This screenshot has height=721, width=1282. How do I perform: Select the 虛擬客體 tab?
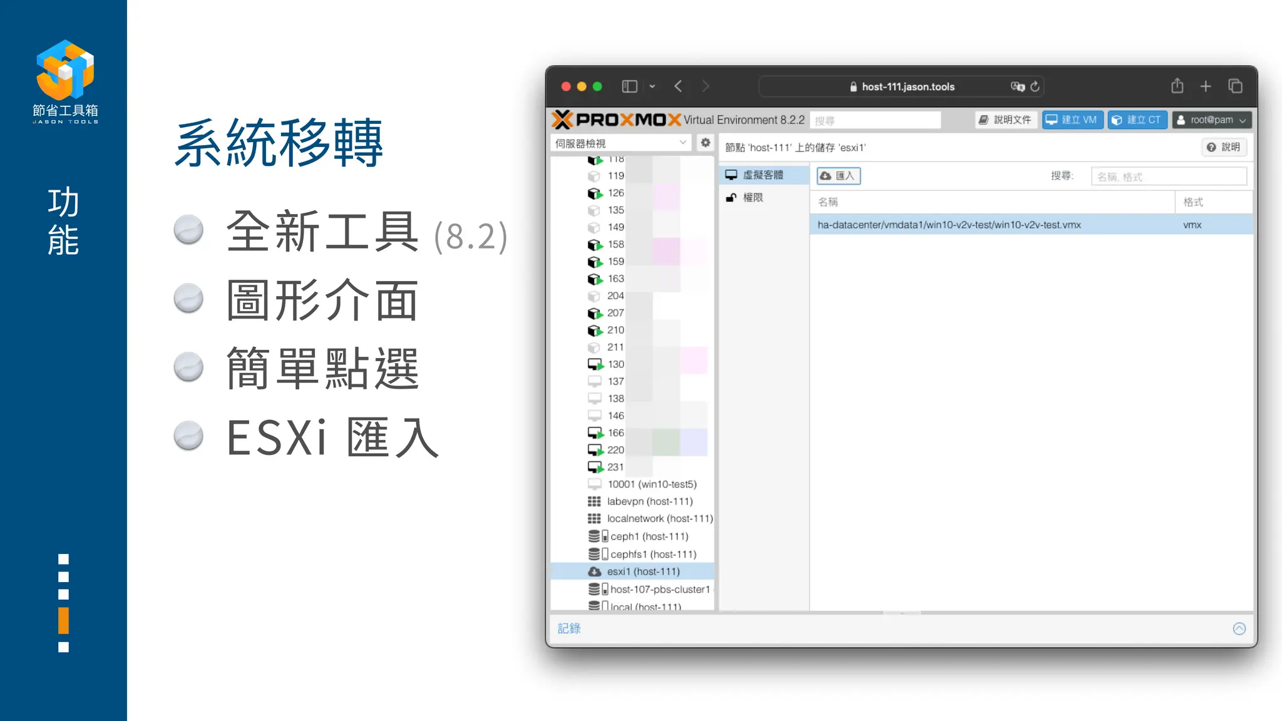point(764,175)
